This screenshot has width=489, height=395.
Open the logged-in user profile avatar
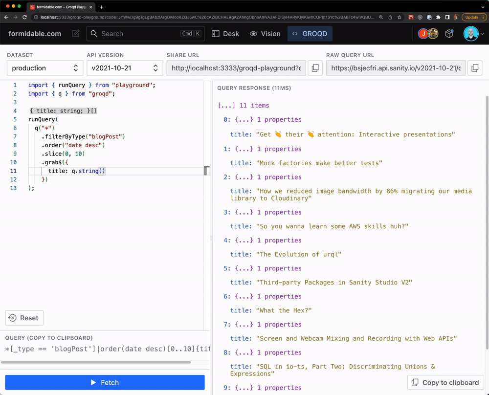click(x=471, y=34)
